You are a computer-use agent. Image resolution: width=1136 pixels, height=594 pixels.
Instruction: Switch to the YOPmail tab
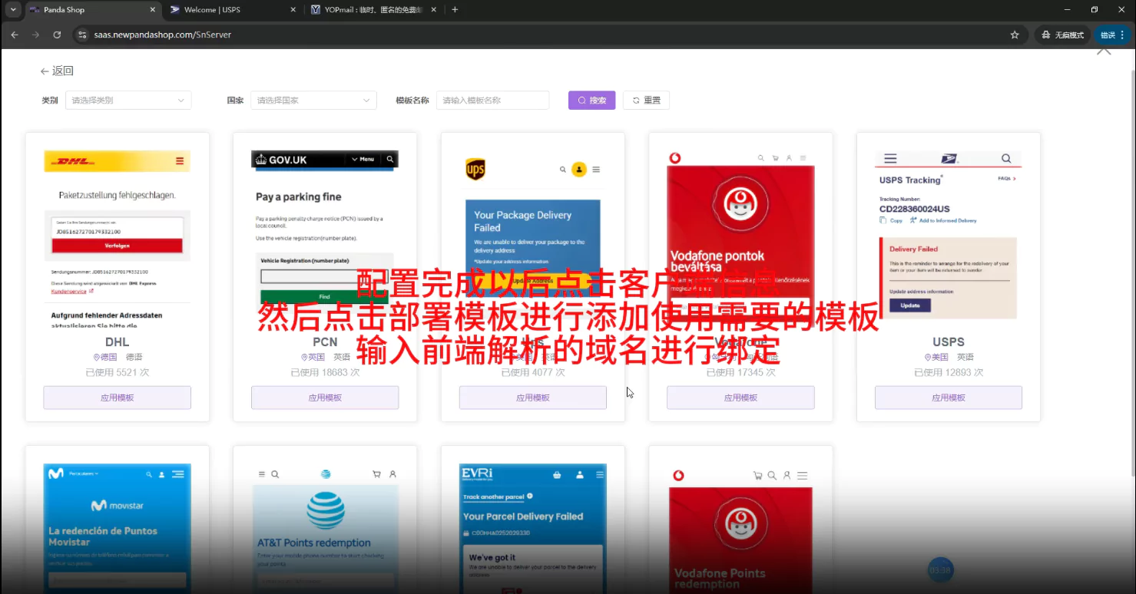pyautogui.click(x=373, y=10)
